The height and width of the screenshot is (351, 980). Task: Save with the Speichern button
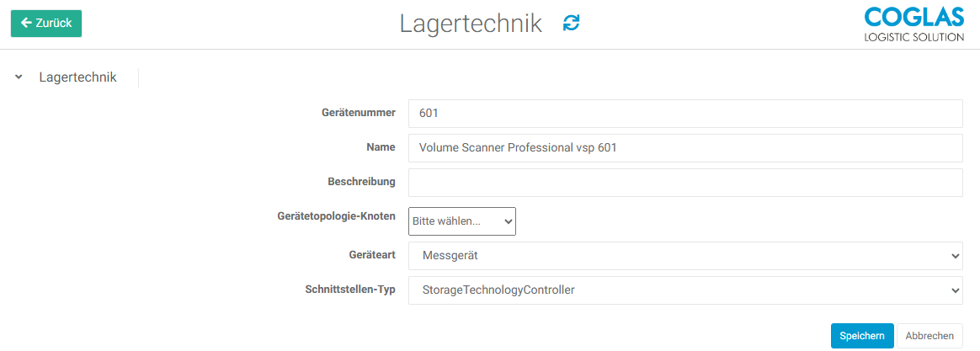(x=861, y=336)
